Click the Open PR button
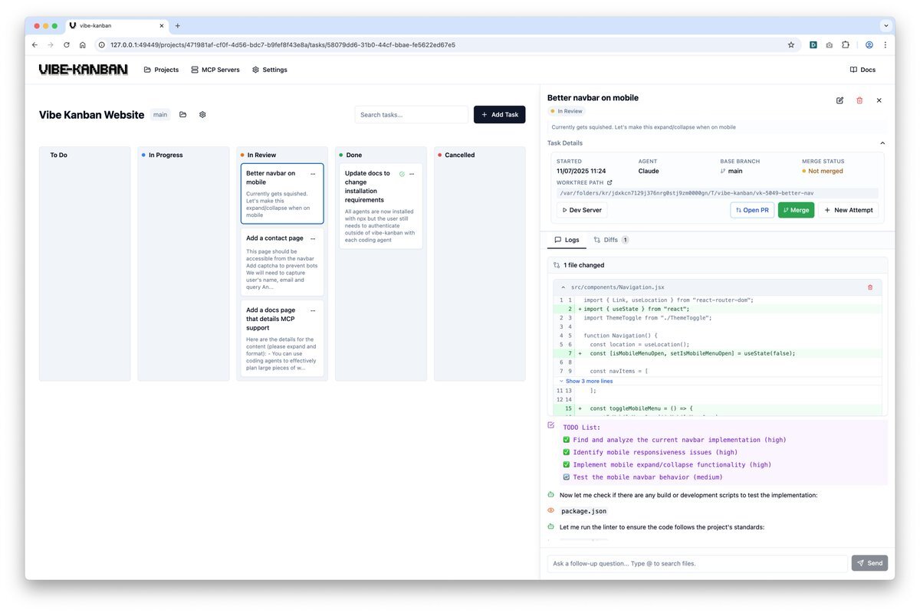The width and height of the screenshot is (920, 613). point(752,210)
